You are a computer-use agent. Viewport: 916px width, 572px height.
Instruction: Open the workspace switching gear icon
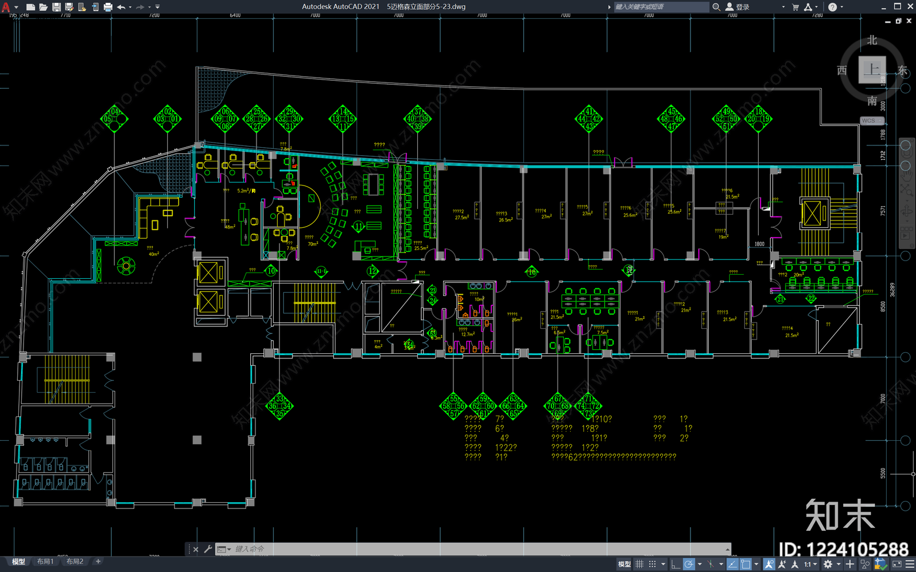pyautogui.click(x=828, y=564)
